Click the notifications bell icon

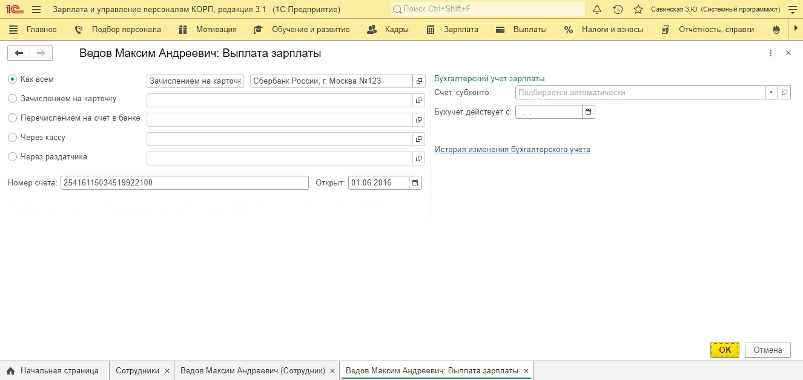point(597,10)
